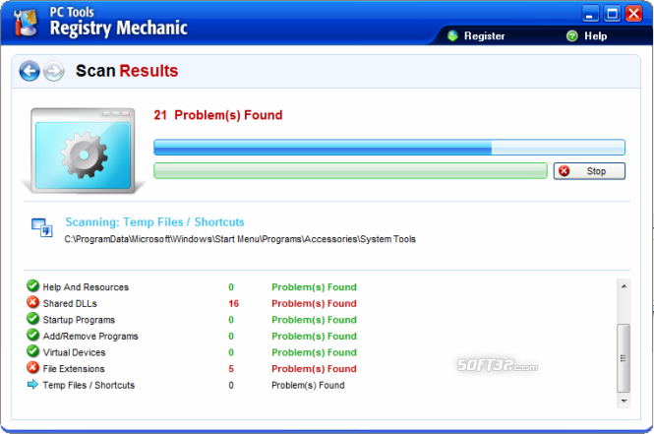Click the scrollbar down arrow

click(624, 401)
